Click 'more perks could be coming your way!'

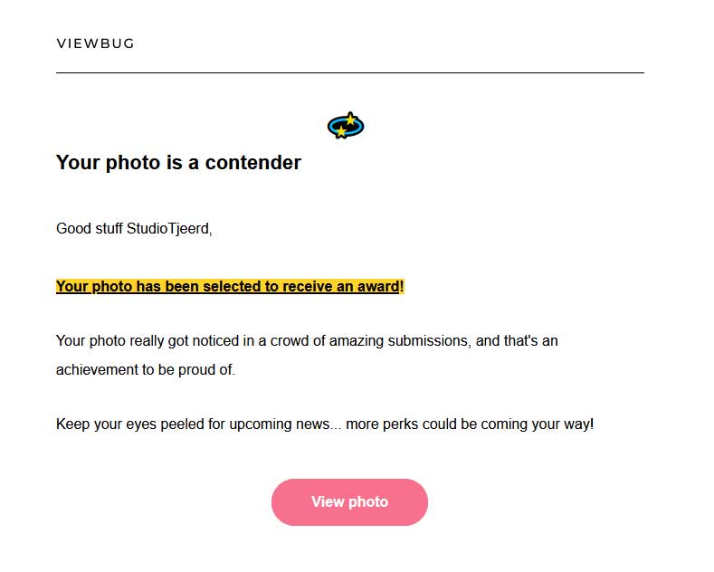(470, 424)
